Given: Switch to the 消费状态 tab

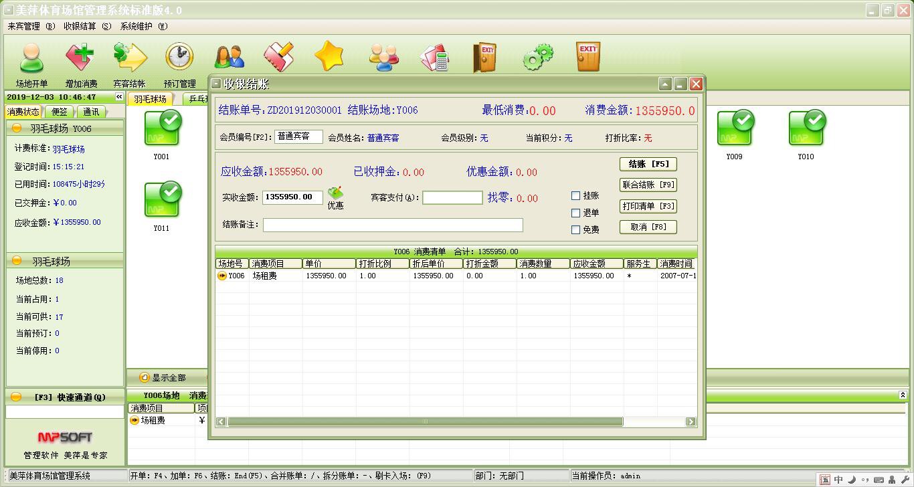Looking at the screenshot, I should (x=23, y=112).
